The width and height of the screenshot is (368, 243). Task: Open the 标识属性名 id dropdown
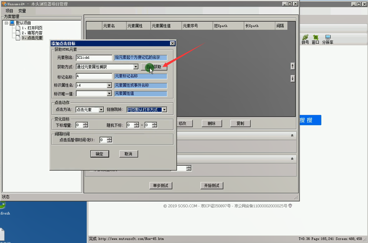tap(109, 85)
